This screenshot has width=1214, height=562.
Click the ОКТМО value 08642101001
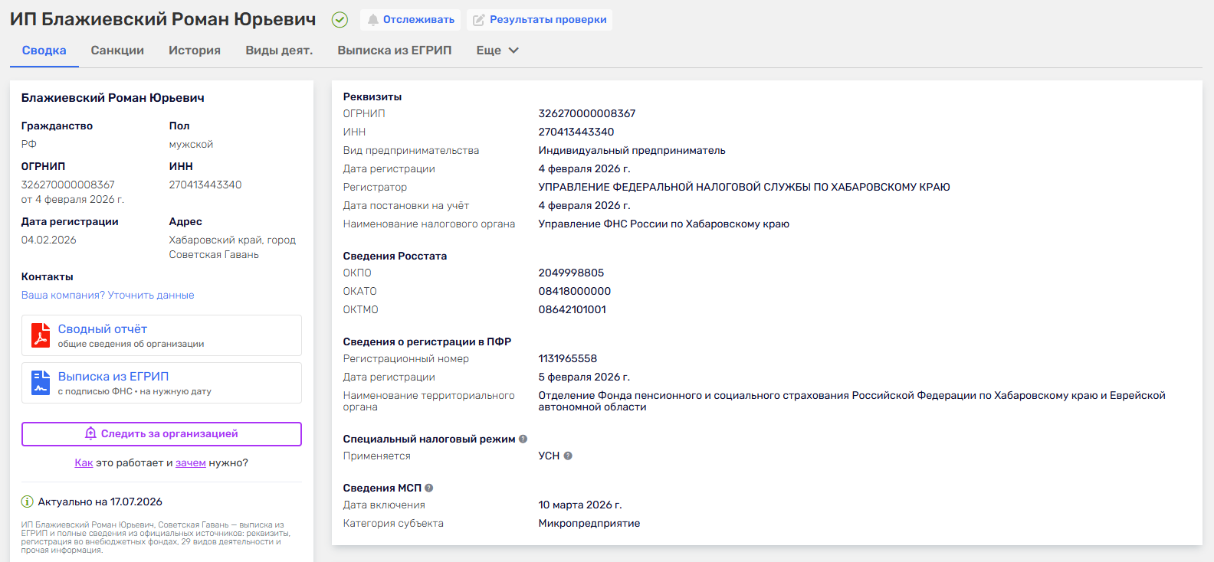click(x=573, y=309)
